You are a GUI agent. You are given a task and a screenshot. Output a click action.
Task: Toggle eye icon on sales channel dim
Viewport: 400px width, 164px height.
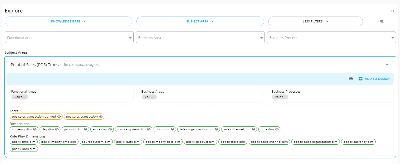pyautogui.click(x=254, y=129)
